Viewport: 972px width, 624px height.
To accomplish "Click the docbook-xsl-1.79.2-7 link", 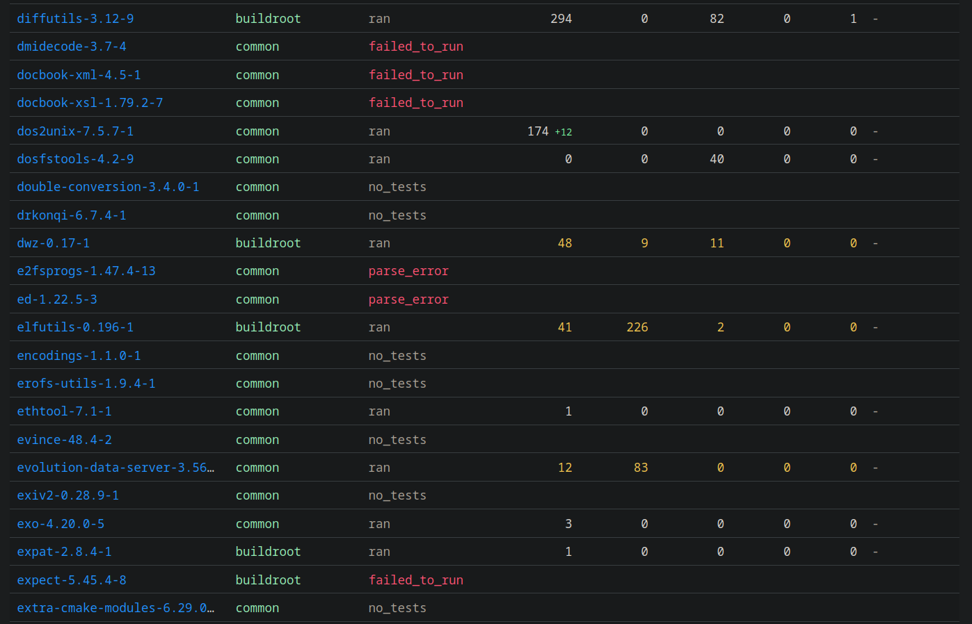I will [90, 103].
